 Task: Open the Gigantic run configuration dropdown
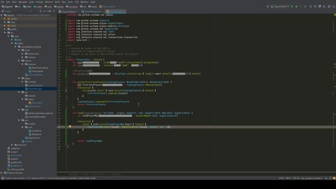point(280,7)
